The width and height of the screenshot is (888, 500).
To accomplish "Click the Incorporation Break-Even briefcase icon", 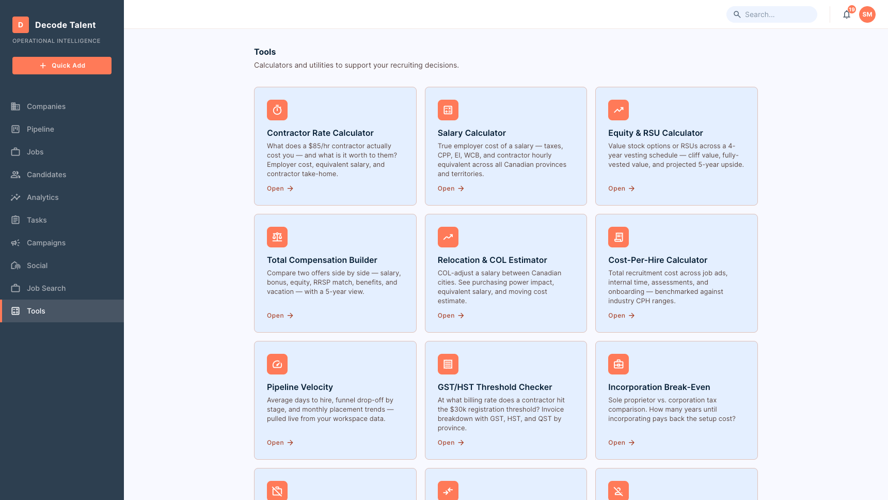I will pyautogui.click(x=619, y=364).
